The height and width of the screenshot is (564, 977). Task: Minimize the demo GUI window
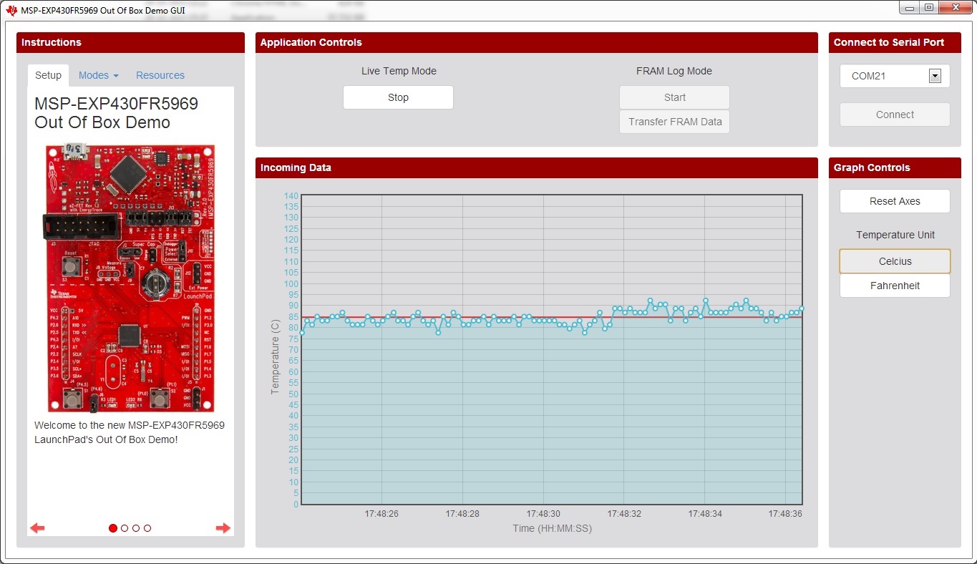point(910,7)
